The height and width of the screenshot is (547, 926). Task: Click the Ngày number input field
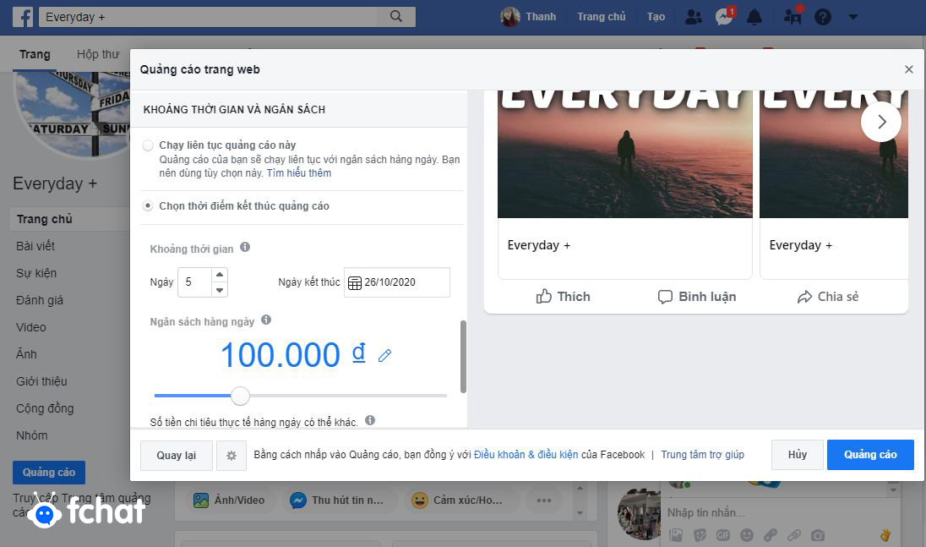(x=195, y=282)
